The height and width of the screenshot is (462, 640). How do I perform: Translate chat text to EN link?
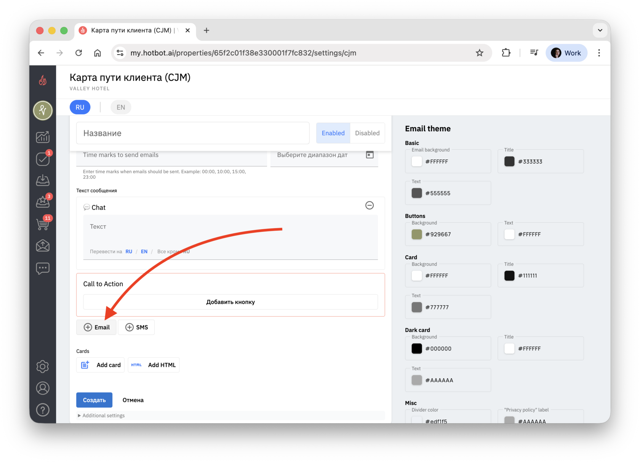pyautogui.click(x=144, y=252)
